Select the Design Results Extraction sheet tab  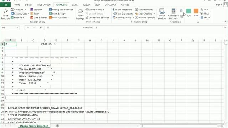[x=34, y=126]
